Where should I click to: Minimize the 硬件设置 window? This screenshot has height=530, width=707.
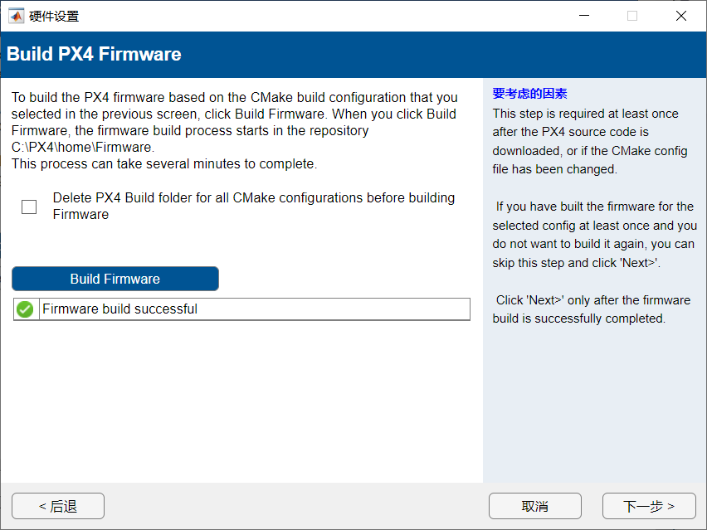(583, 16)
